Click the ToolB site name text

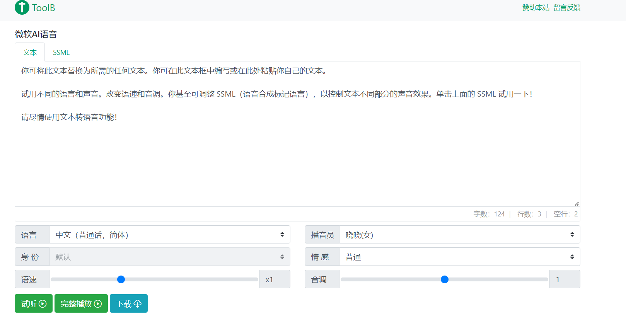pos(43,8)
